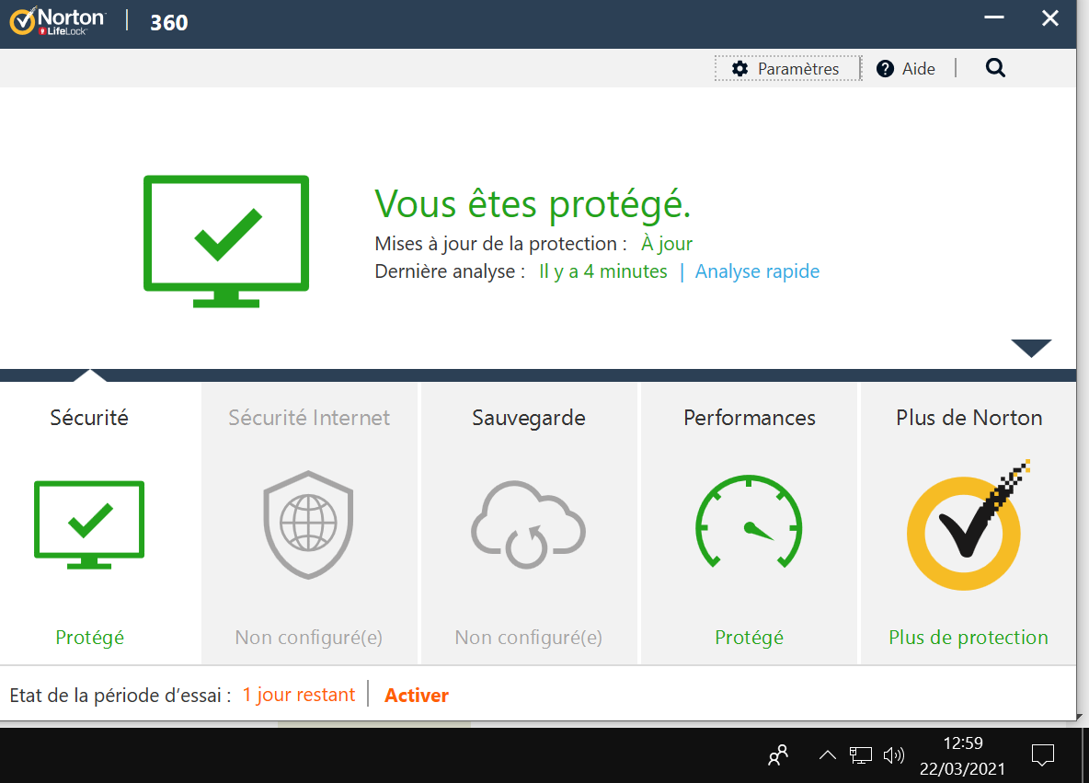Click 'Non configuré(e)' under Sécurité Internet
The width and height of the screenshot is (1089, 783).
[x=309, y=637]
